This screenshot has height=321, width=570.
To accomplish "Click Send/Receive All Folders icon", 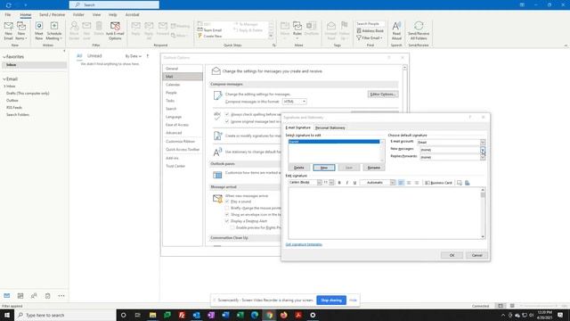I will [x=419, y=30].
